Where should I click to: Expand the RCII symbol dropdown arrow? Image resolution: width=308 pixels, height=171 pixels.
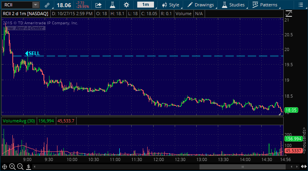[x=36, y=5]
